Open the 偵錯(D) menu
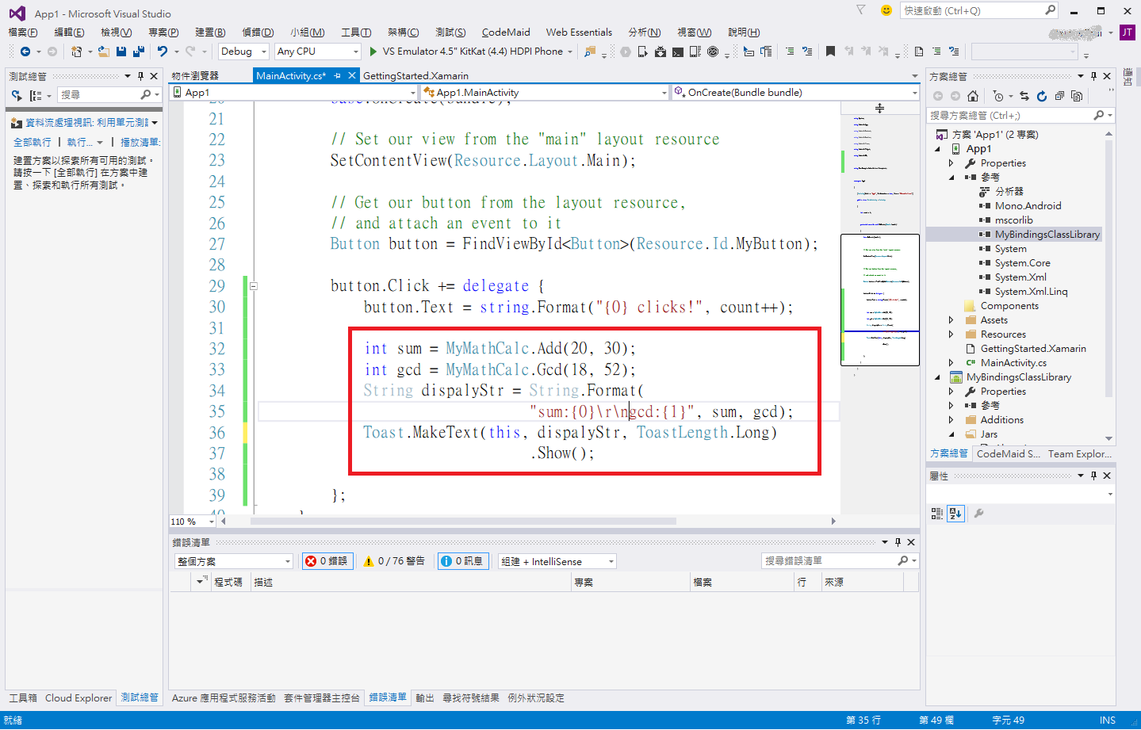Image resolution: width=1141 pixels, height=730 pixels. pyautogui.click(x=258, y=32)
